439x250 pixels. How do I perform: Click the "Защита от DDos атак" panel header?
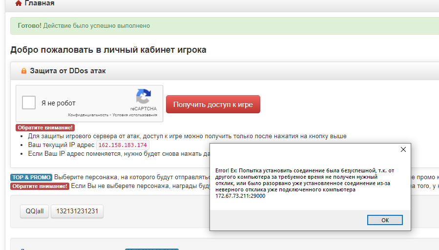pyautogui.click(x=68, y=71)
